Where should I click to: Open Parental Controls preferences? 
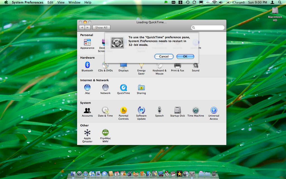123,114
